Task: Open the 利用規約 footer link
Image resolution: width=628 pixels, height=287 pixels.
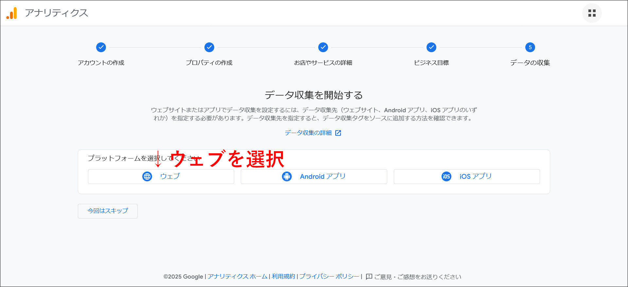Action: pyautogui.click(x=283, y=277)
